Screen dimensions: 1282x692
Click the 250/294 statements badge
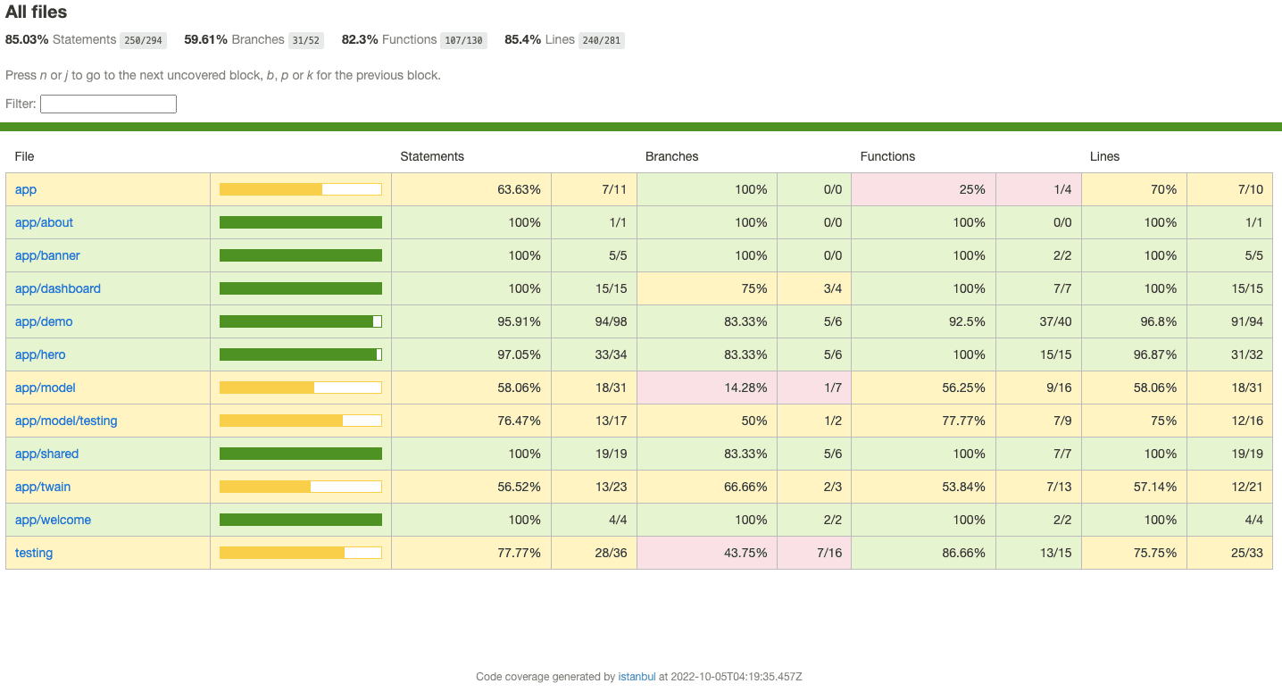tap(143, 40)
